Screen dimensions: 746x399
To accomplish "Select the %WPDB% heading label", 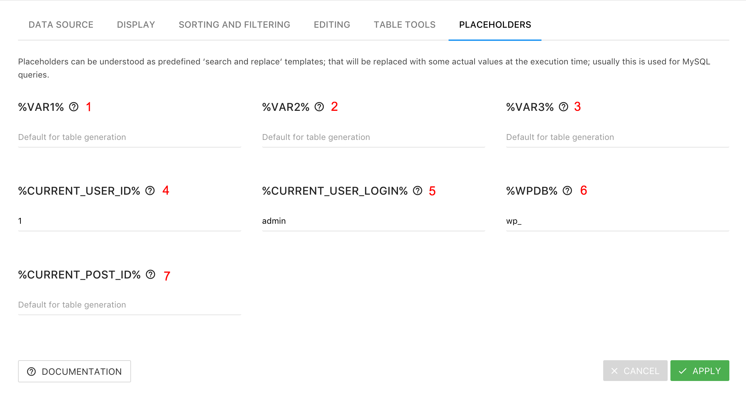I will (532, 191).
